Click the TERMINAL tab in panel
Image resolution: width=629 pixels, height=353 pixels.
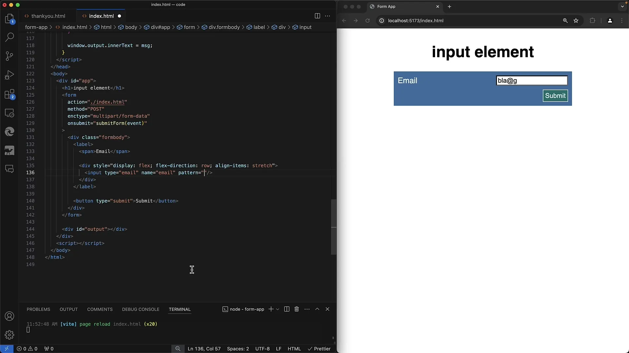pyautogui.click(x=180, y=309)
